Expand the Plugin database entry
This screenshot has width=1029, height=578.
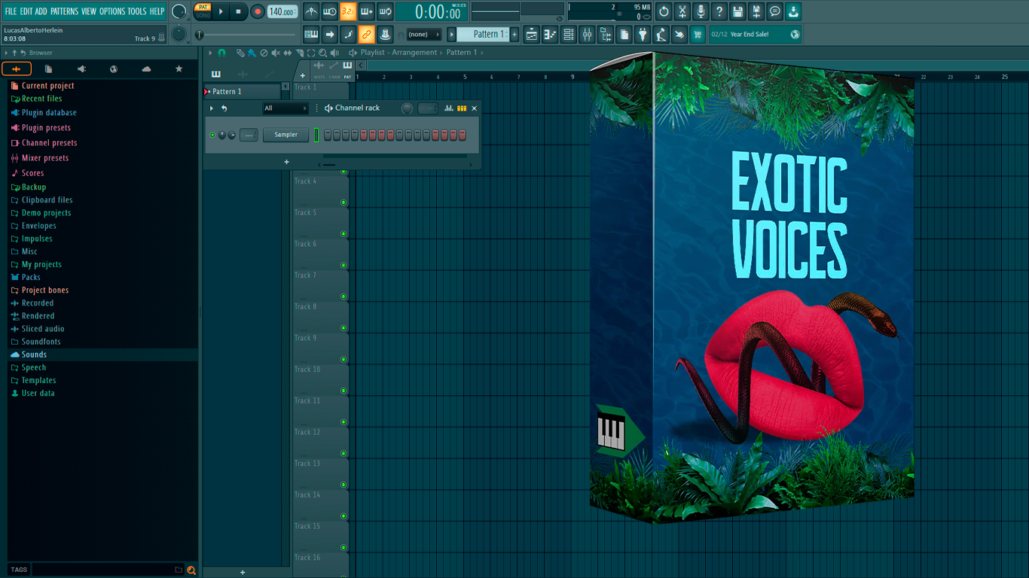[44, 113]
